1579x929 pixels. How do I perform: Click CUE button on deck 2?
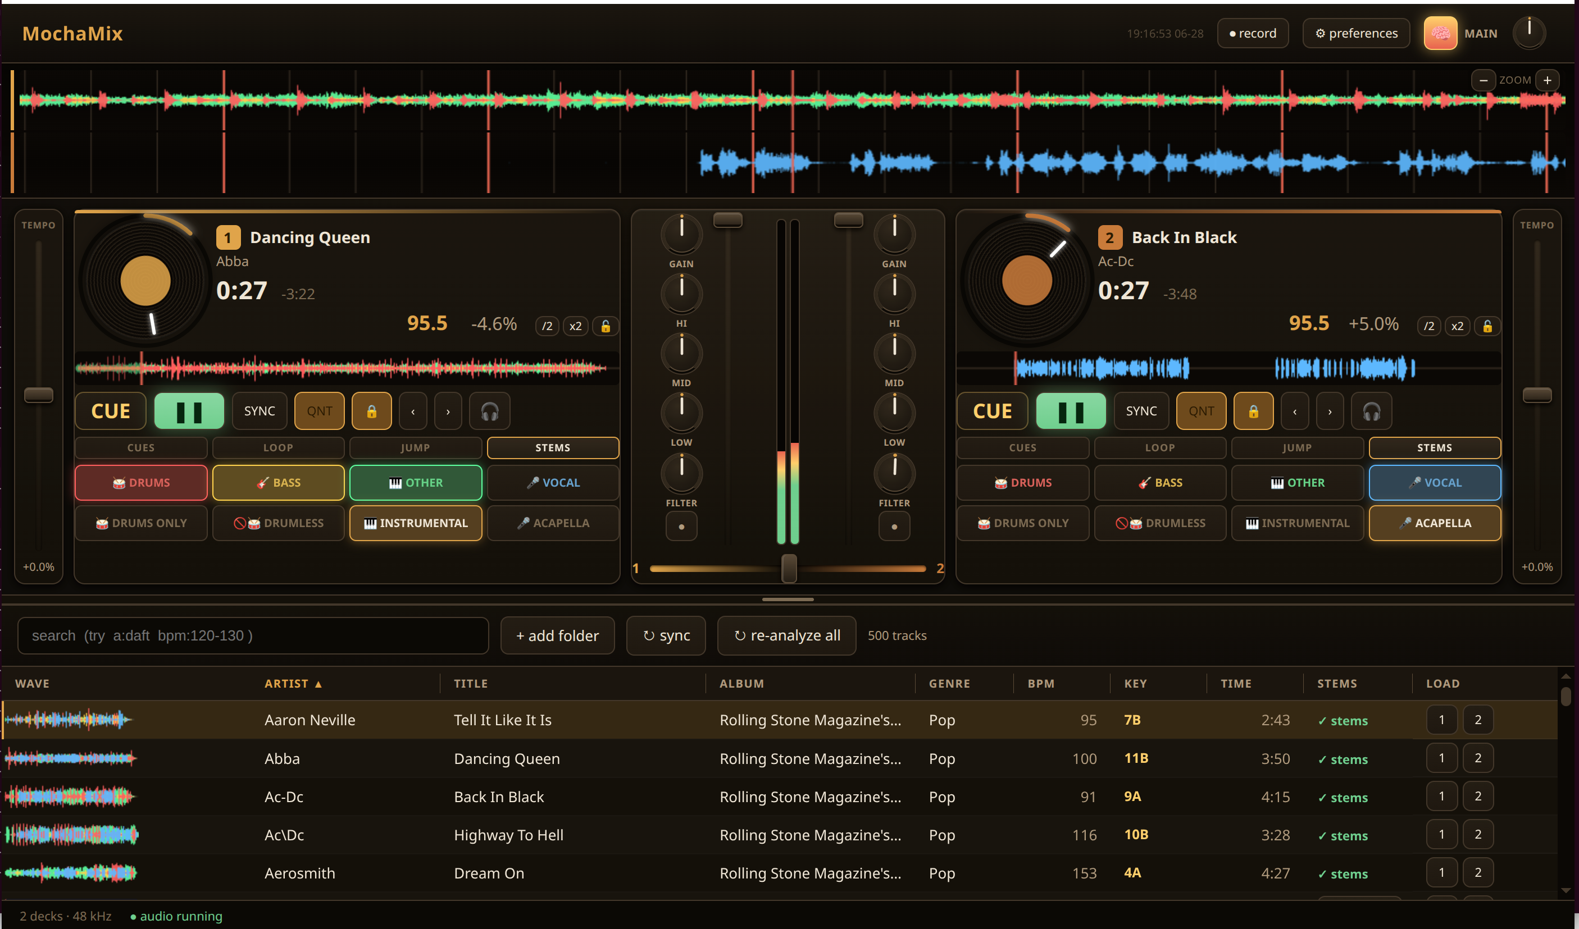[x=993, y=411]
